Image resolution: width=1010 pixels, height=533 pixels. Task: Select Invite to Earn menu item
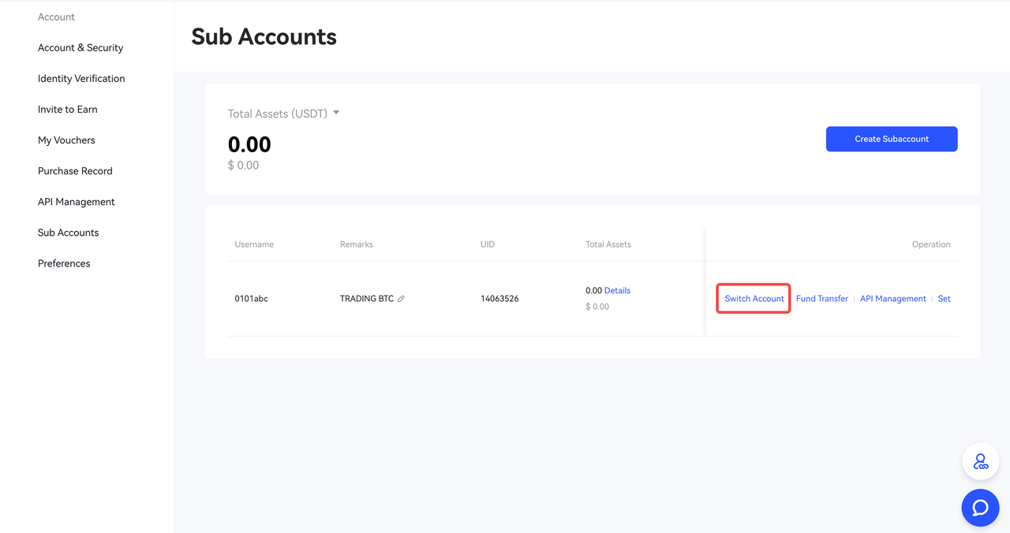pos(68,110)
